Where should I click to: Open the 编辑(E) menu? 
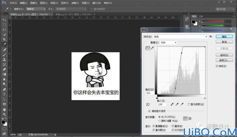(x=24, y=3)
